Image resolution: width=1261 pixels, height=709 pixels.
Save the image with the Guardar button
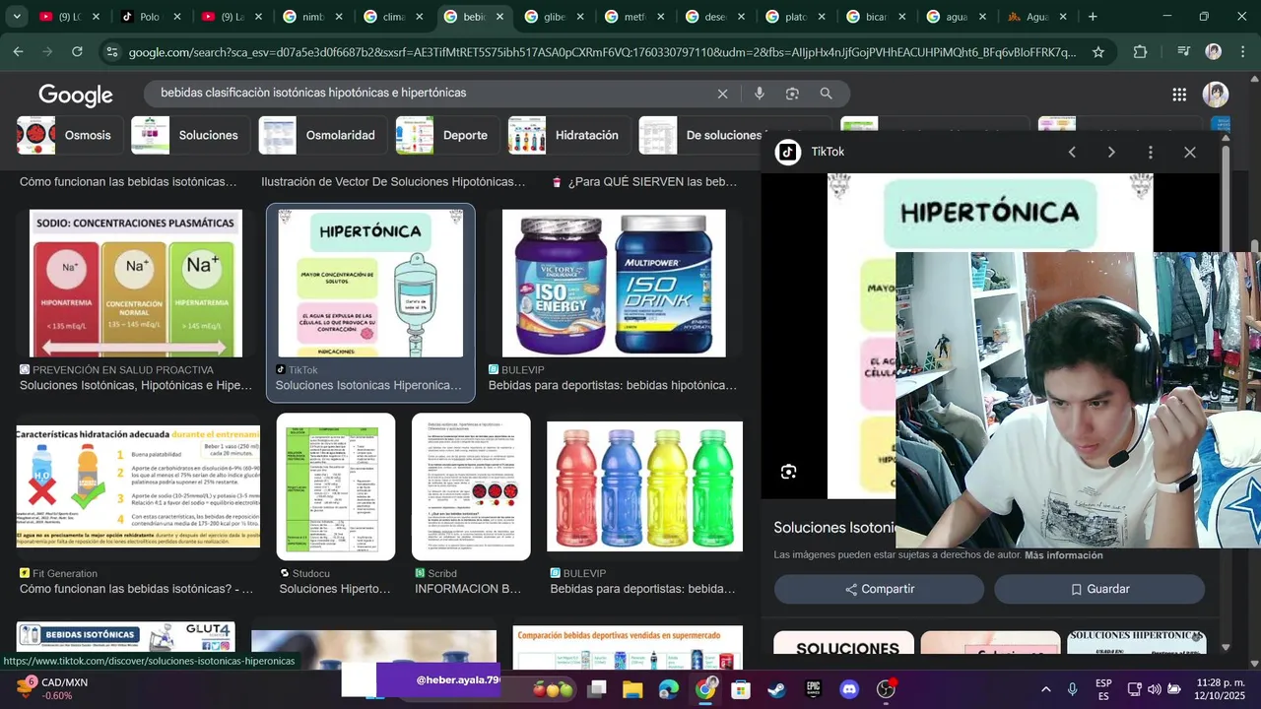1099,589
